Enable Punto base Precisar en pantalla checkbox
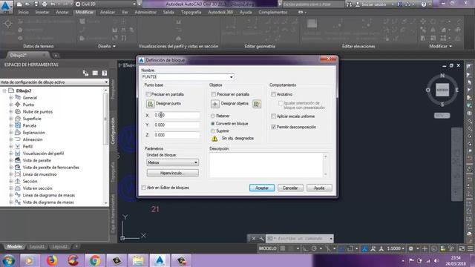Viewport: 475px width, 267px height. (x=148, y=94)
